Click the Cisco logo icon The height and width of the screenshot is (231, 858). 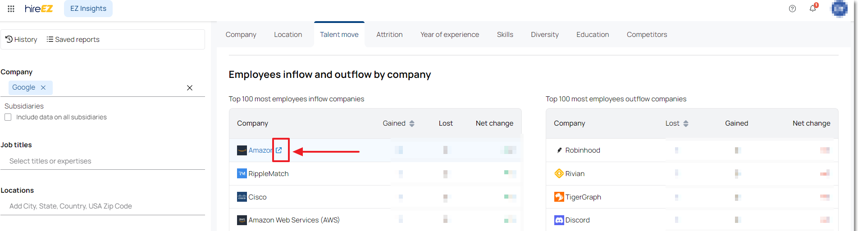(x=242, y=197)
